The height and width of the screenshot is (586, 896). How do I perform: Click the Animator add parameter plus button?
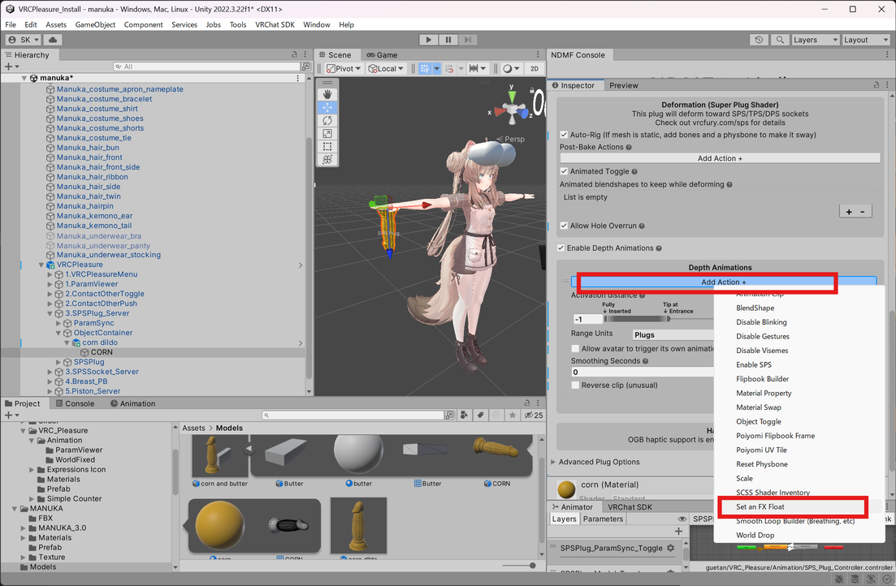coord(678,531)
